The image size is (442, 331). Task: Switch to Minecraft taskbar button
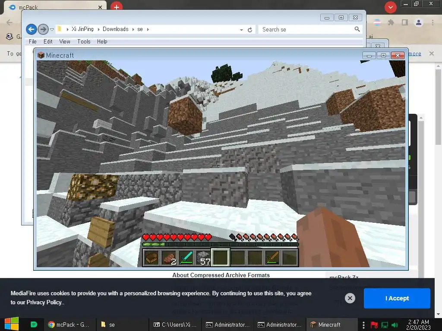tap(331, 325)
